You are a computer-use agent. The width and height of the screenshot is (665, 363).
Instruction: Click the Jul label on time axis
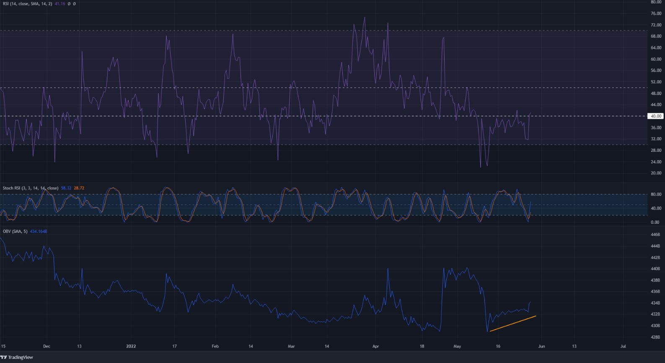[623, 346]
